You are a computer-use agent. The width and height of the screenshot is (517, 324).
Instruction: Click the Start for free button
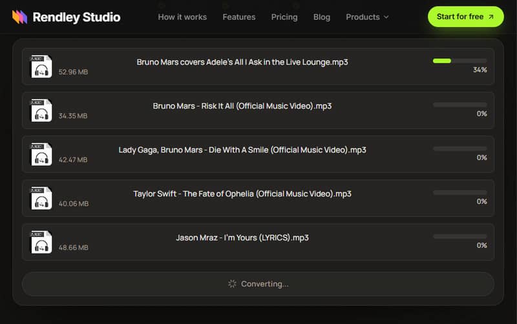click(x=465, y=17)
